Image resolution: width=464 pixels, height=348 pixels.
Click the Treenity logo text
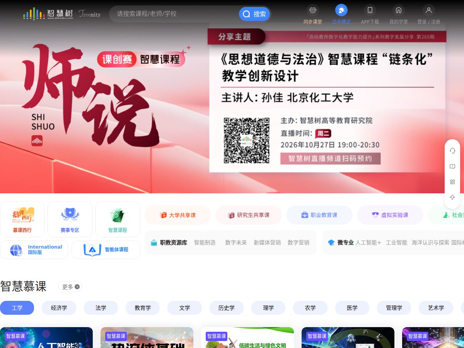tap(89, 14)
